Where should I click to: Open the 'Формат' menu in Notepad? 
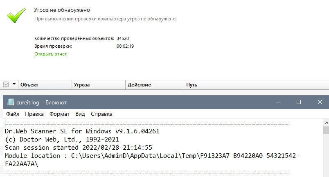59,114
